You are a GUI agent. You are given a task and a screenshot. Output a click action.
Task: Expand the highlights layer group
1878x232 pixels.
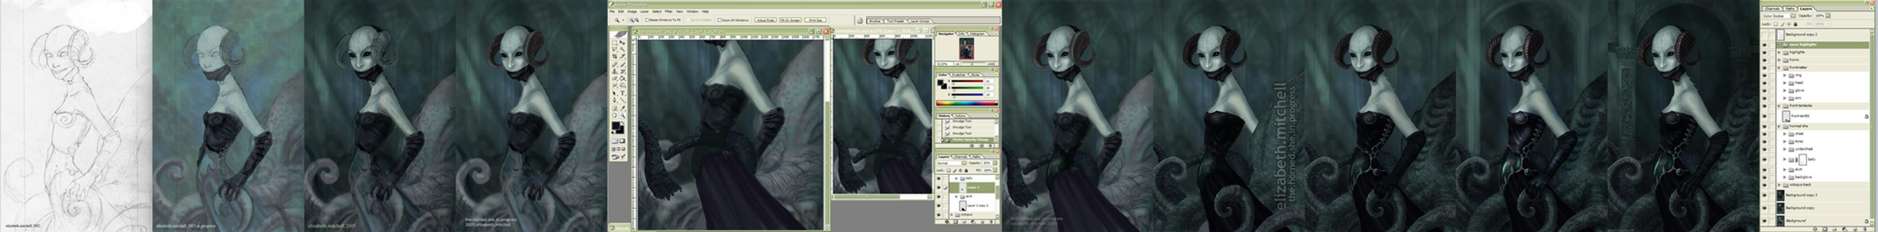click(x=1780, y=52)
